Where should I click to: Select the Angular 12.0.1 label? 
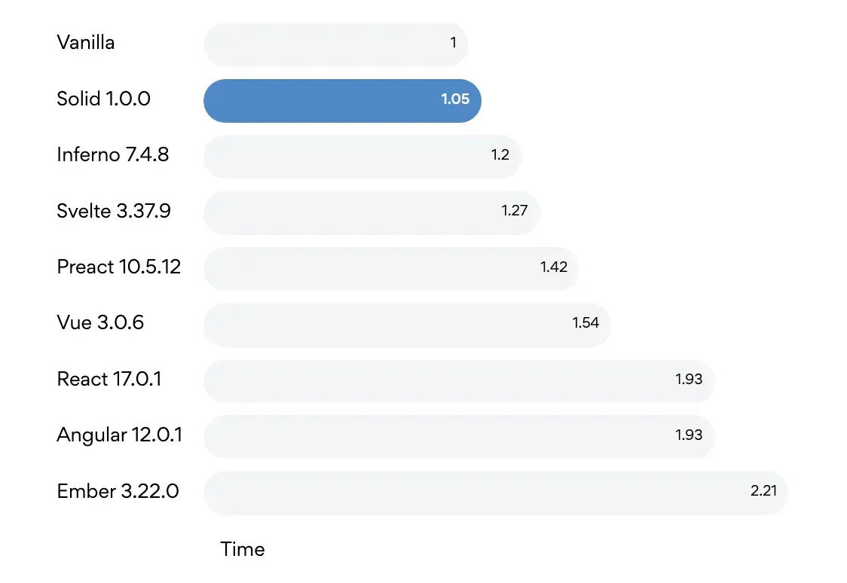(119, 435)
